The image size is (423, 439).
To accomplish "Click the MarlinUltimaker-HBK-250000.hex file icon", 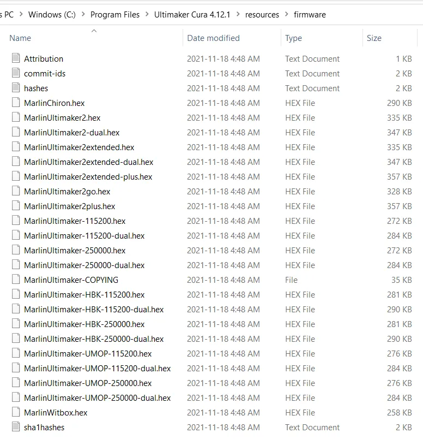I will (16, 324).
